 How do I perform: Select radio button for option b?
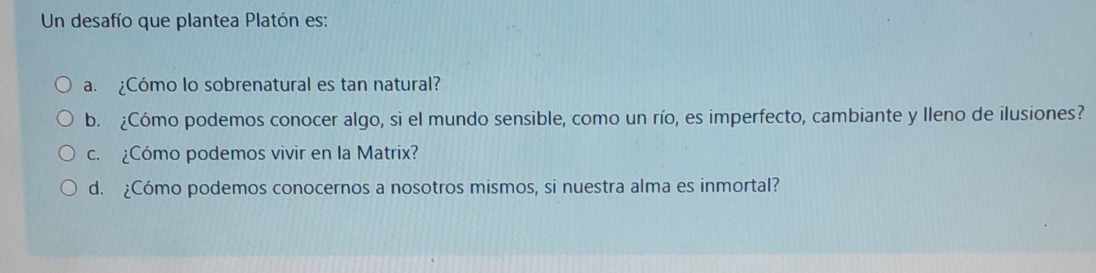tap(65, 120)
